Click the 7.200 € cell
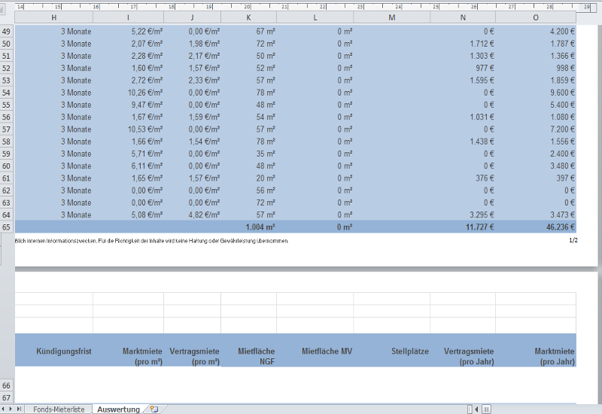 pyautogui.click(x=536, y=129)
